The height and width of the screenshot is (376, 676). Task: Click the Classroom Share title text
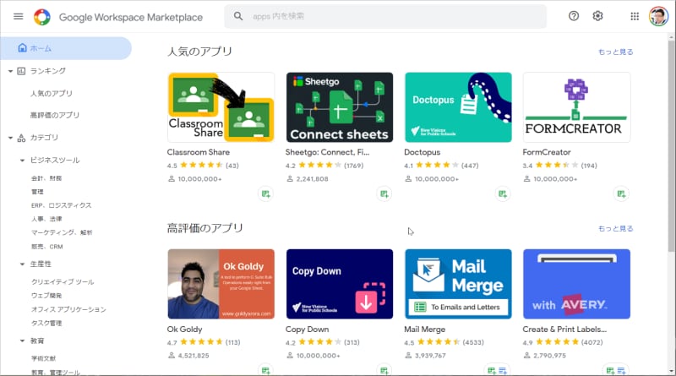click(199, 152)
